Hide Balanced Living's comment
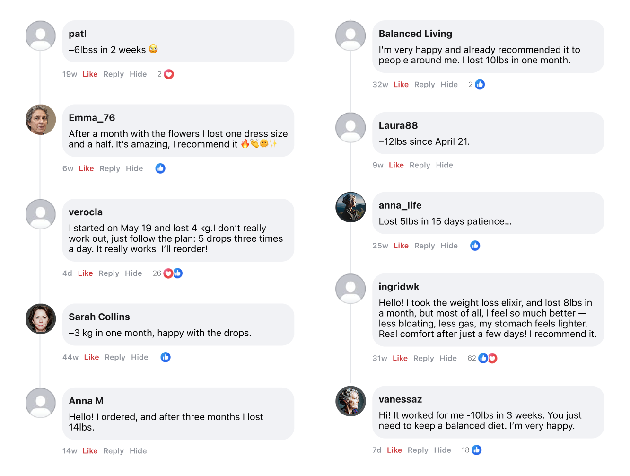The height and width of the screenshot is (476, 630). pos(449,85)
